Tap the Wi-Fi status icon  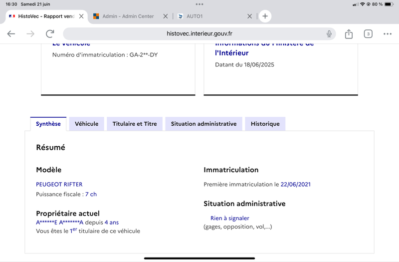click(x=363, y=4)
